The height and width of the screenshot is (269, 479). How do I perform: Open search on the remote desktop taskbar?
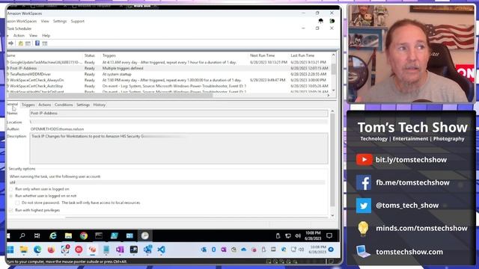tap(22, 235)
